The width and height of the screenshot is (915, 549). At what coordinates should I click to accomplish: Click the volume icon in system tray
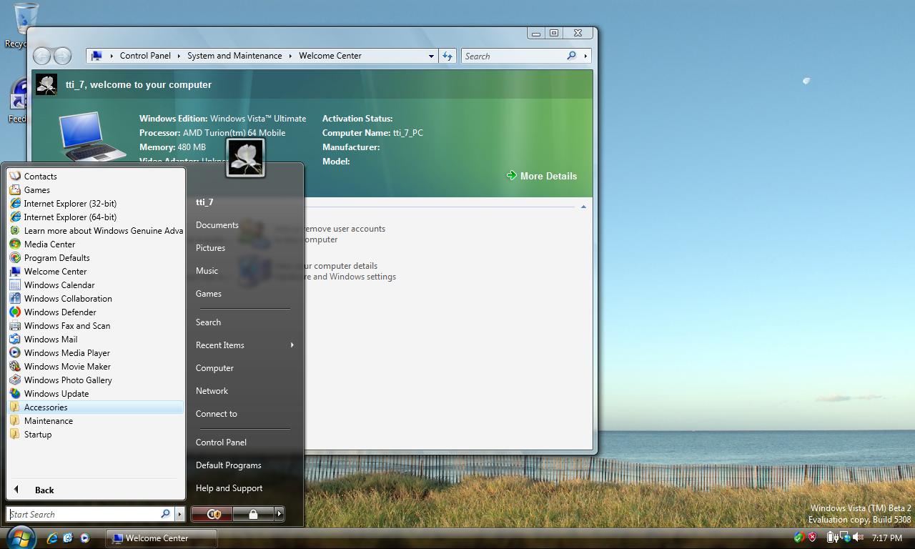coord(857,538)
